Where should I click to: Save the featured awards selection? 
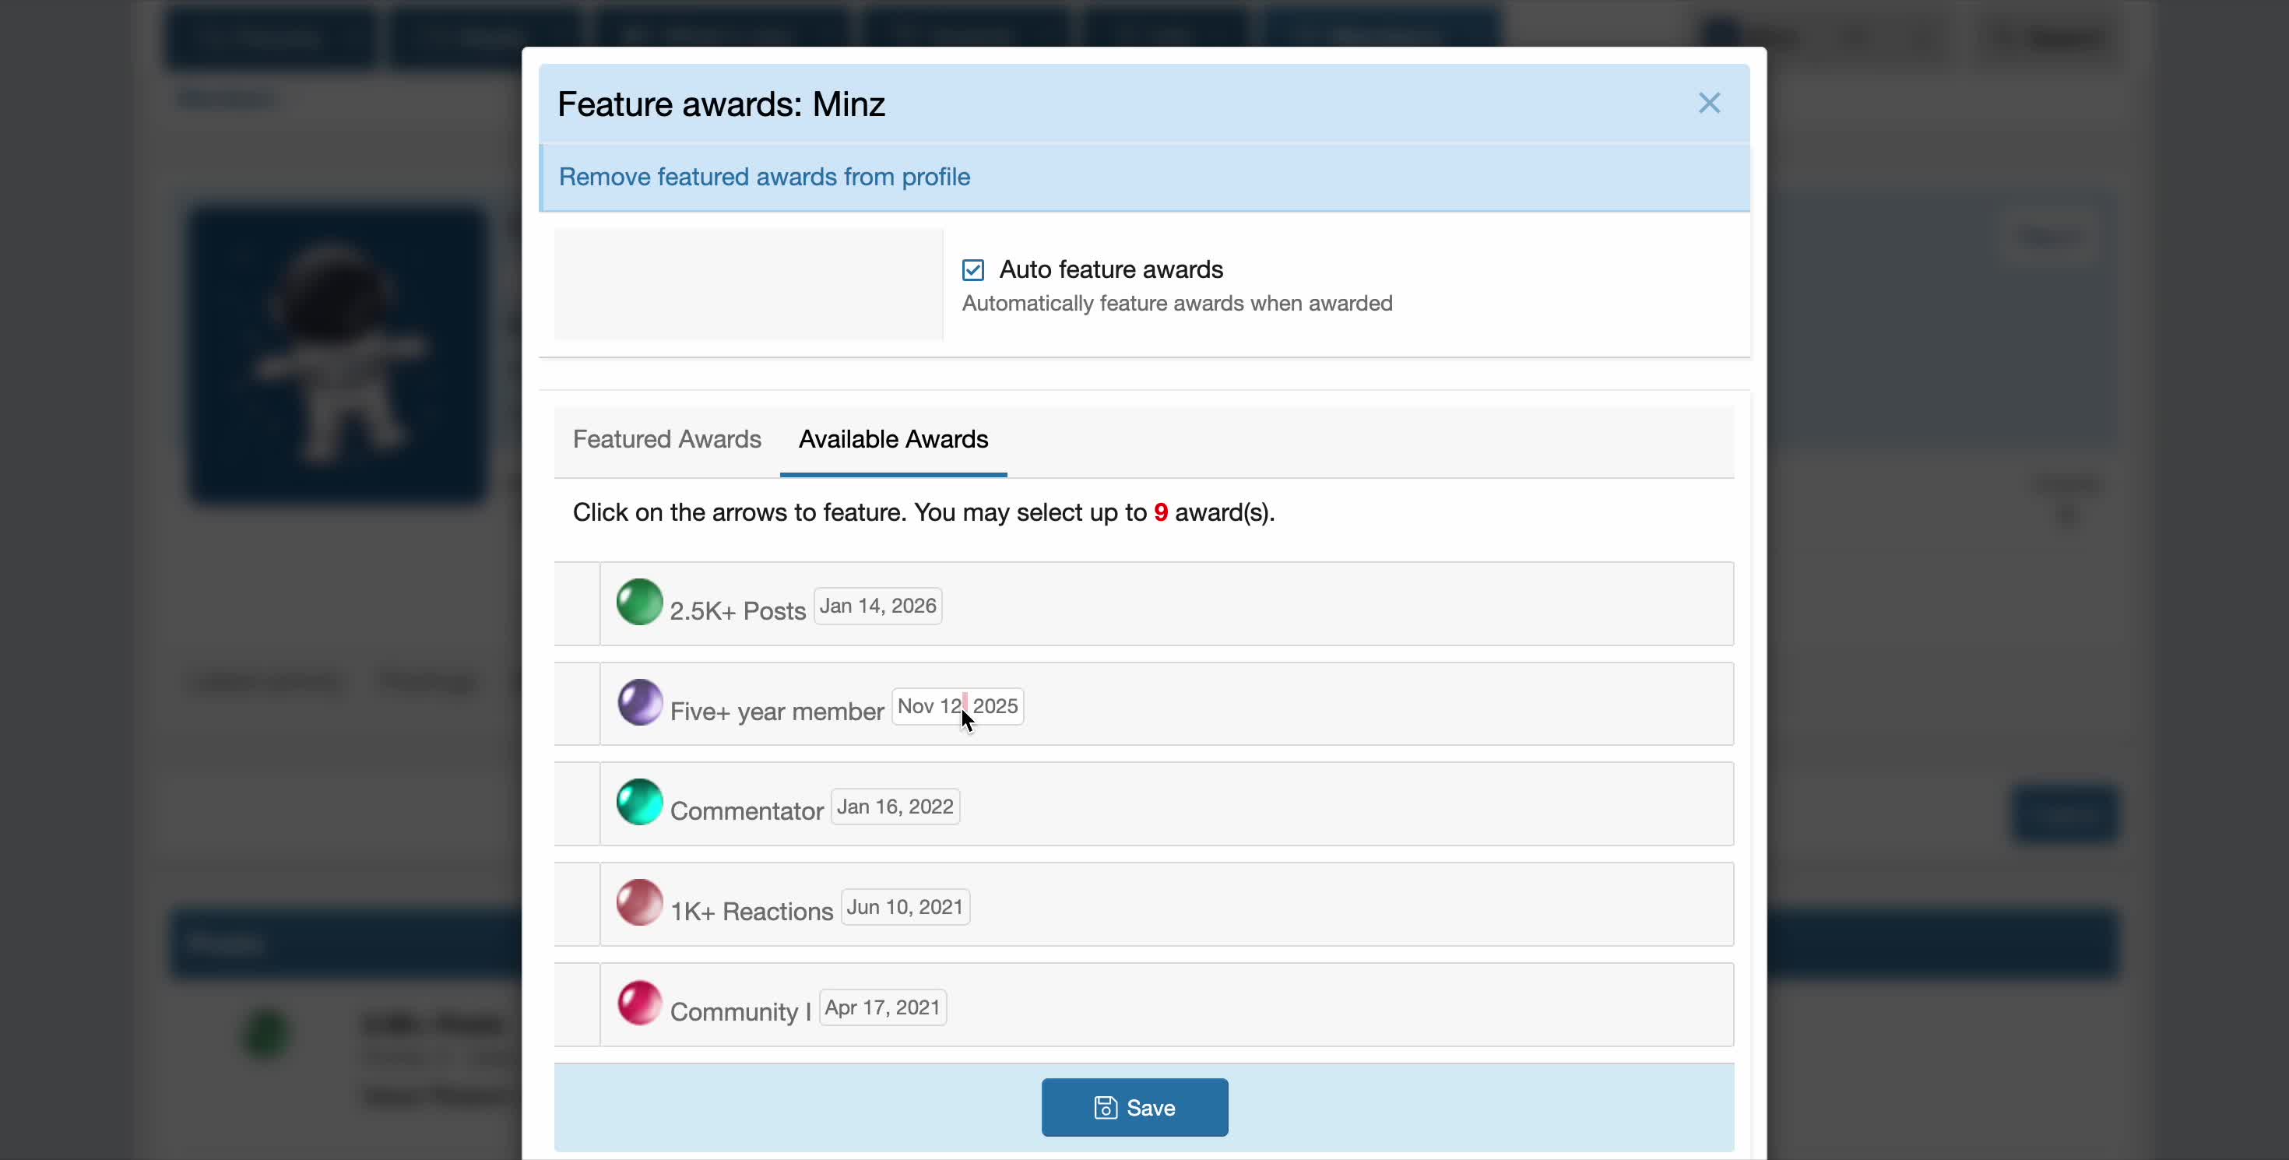click(x=1134, y=1108)
